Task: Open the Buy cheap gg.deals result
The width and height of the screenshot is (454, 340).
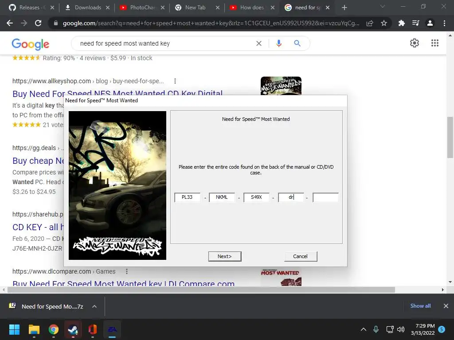Action: (x=38, y=161)
